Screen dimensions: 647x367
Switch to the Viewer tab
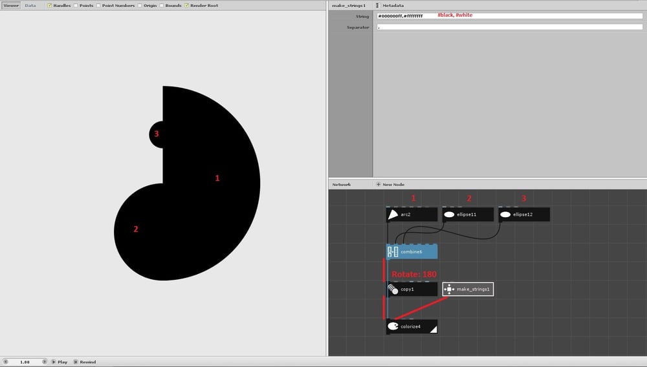coord(11,5)
